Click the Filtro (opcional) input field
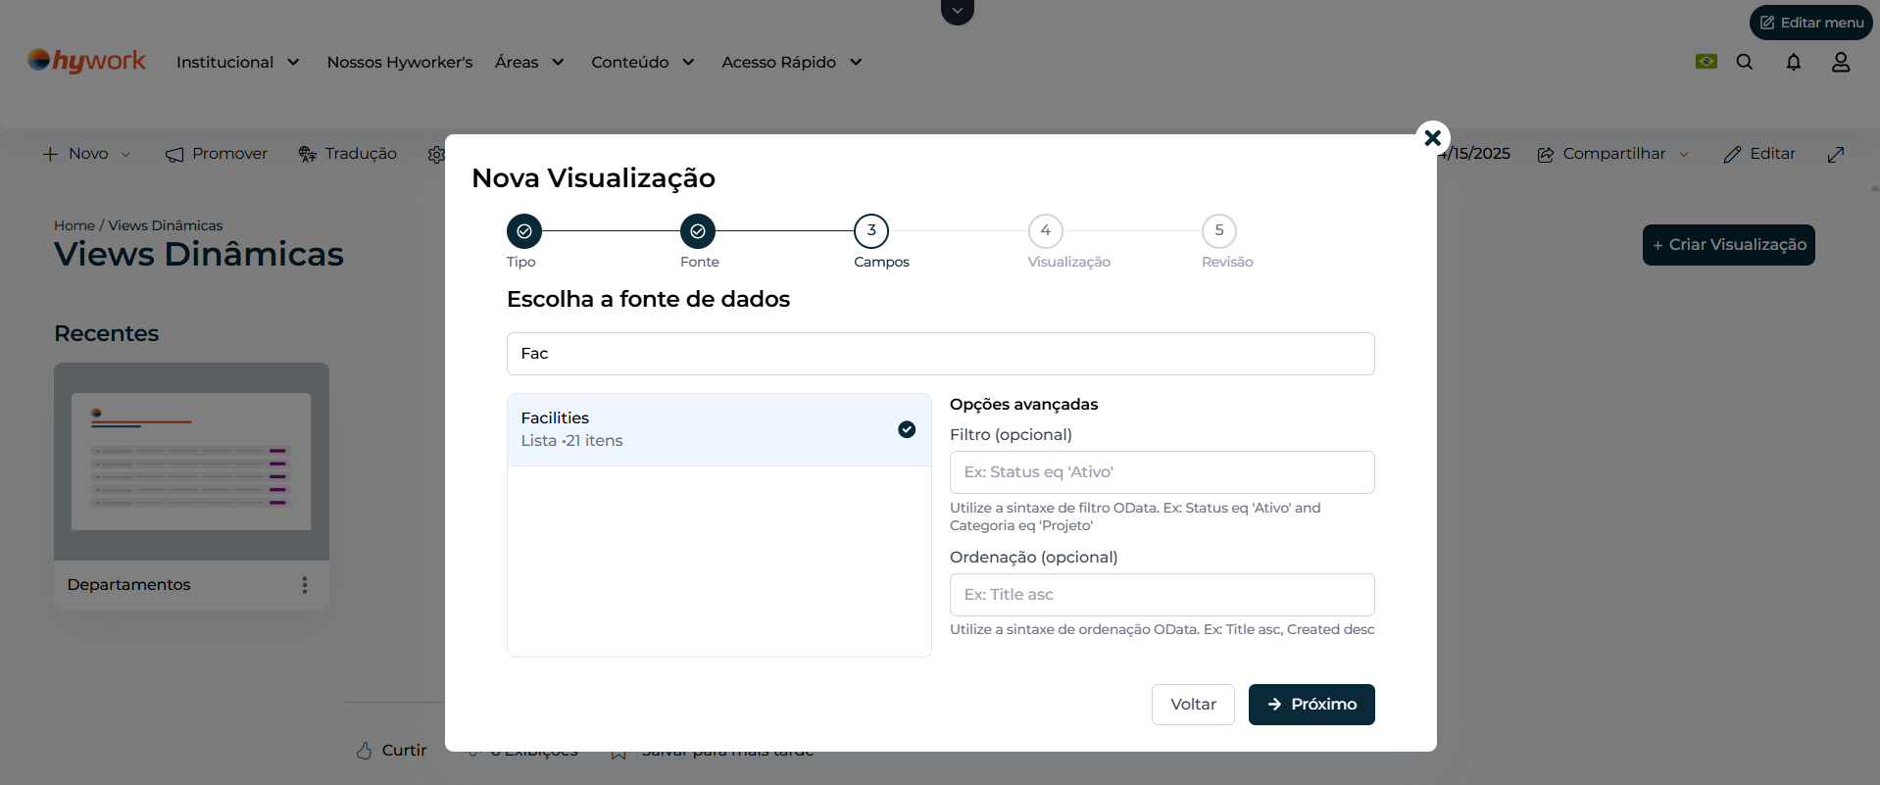The height and width of the screenshot is (785, 1880). pyautogui.click(x=1162, y=472)
